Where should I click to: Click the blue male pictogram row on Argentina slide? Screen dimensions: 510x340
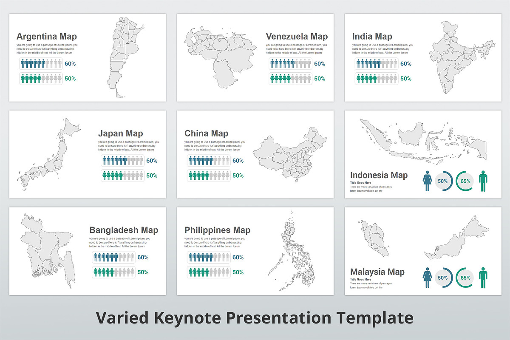tap(41, 64)
